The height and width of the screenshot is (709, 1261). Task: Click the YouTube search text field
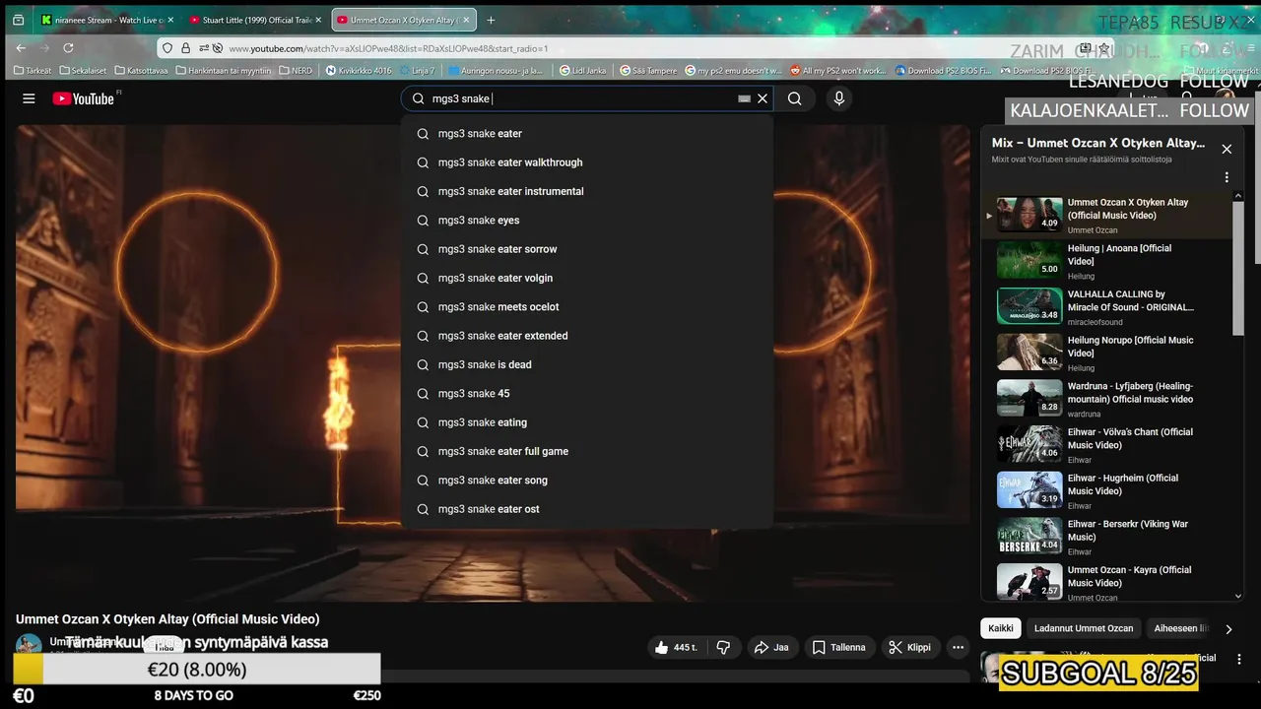pos(581,98)
